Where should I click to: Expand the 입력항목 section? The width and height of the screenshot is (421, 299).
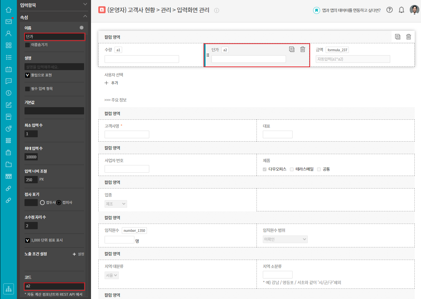[x=85, y=4]
